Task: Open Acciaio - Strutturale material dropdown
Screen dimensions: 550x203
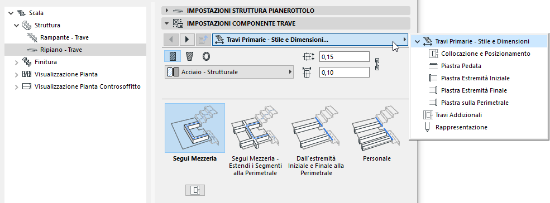Action: 229,72
